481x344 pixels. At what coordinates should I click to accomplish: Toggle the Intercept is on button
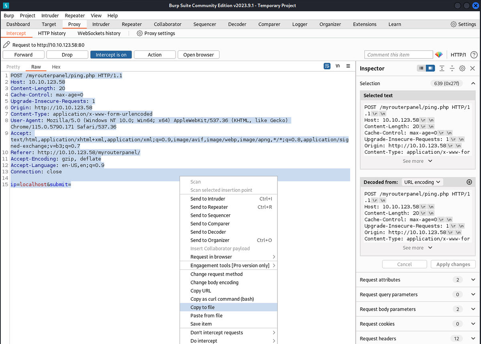[111, 55]
